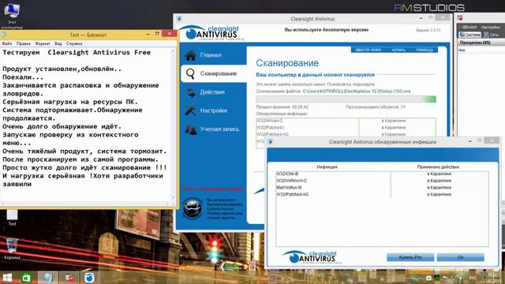This screenshot has width=505, height=284.
Task: Confirm infections dialog with Ok
Action: coord(460,257)
